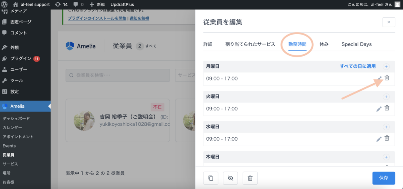Image resolution: width=403 pixels, height=189 pixels.
Task: Open カレンダー in the Amelia sidebar
Action: 12,128
